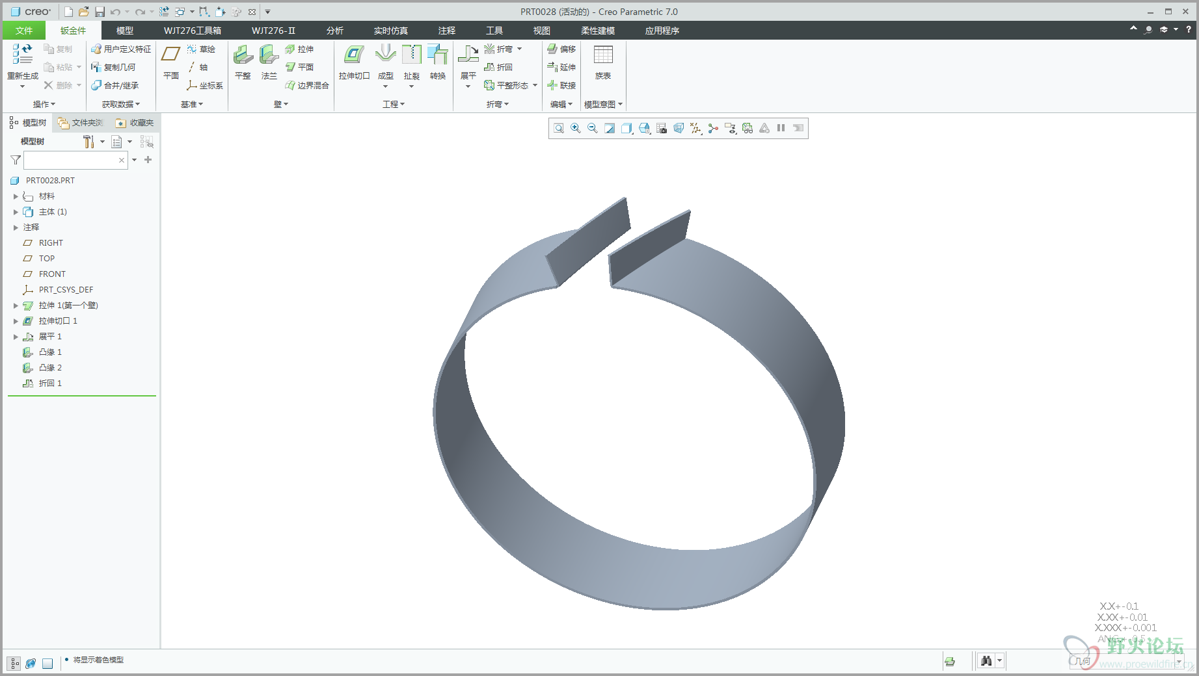Expand the 拉伸 1 tree node

16,305
